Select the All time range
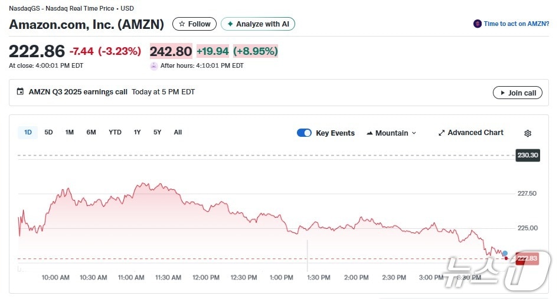Screen dimensions: 559x299 click(178, 132)
